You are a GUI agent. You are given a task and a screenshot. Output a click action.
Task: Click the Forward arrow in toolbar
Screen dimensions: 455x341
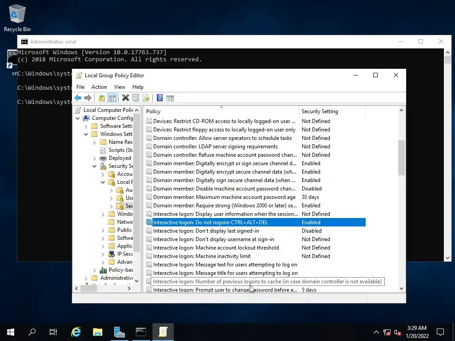pyautogui.click(x=88, y=98)
